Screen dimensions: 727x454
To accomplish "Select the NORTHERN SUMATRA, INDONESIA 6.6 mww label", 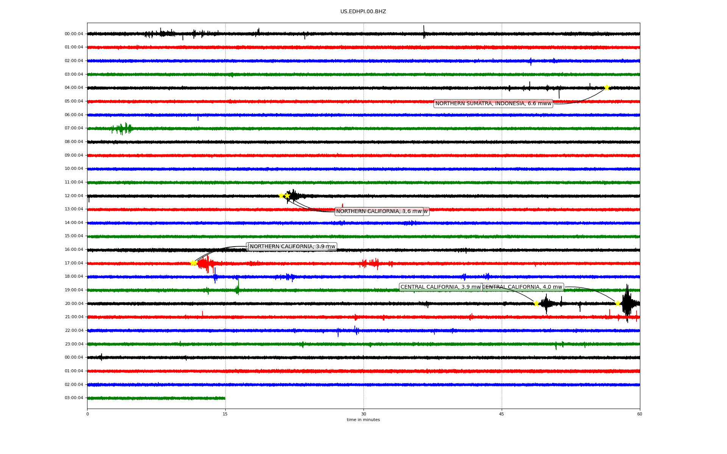I will pos(493,104).
